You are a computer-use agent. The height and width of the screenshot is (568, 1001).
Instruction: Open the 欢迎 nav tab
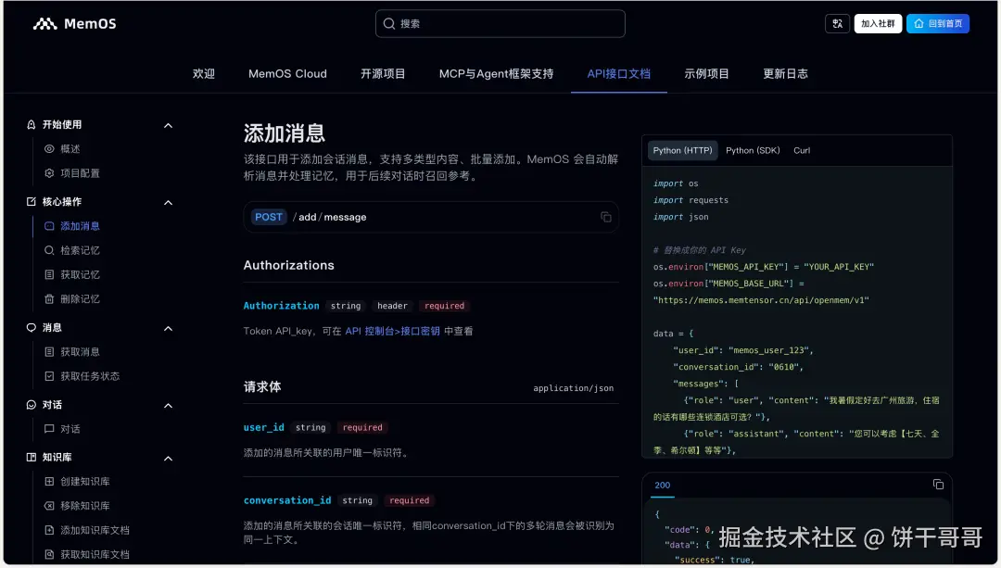tap(204, 74)
